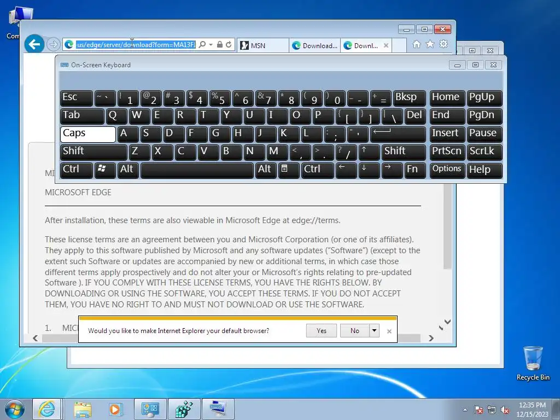Open Windows Media Player from taskbar
The width and height of the screenshot is (560, 420).
115,409
